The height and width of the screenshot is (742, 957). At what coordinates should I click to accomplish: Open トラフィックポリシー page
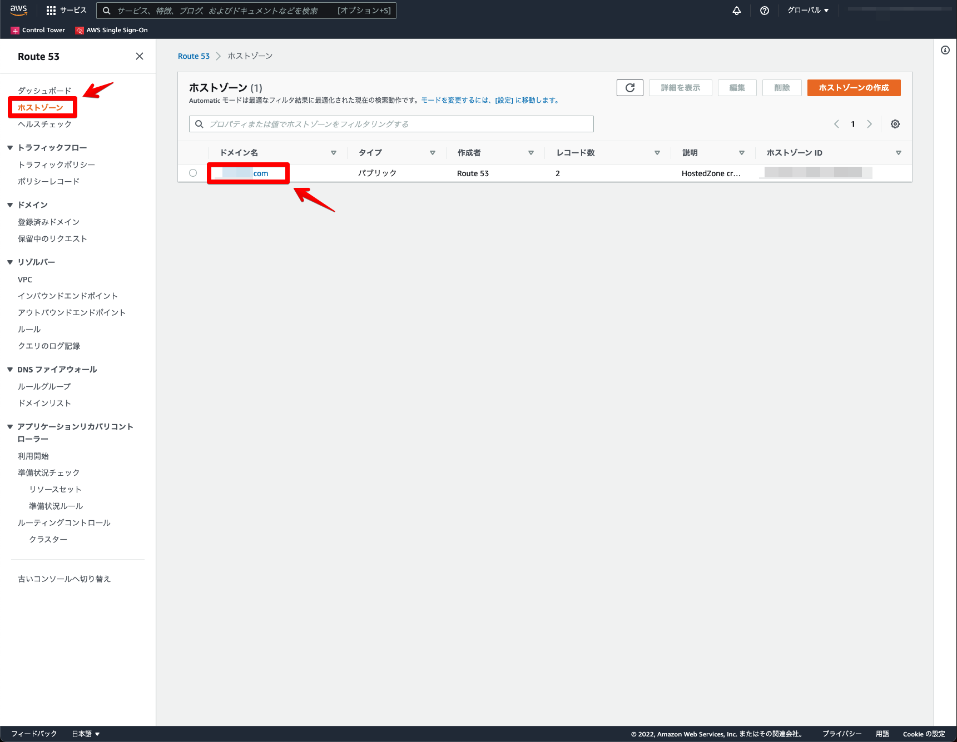coord(56,165)
